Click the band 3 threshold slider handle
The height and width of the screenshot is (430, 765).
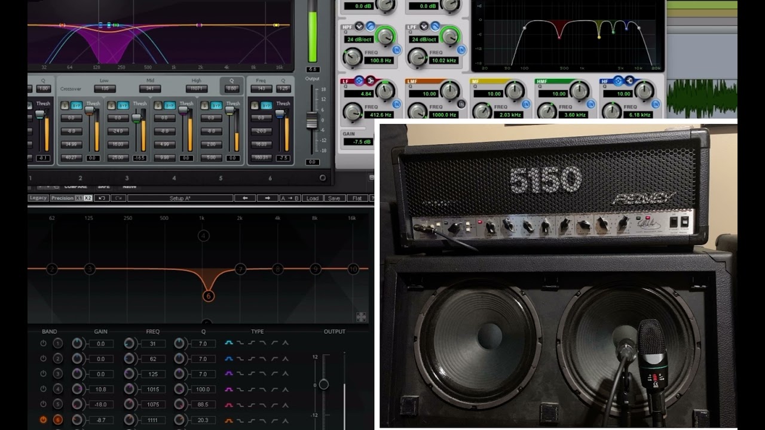click(136, 118)
